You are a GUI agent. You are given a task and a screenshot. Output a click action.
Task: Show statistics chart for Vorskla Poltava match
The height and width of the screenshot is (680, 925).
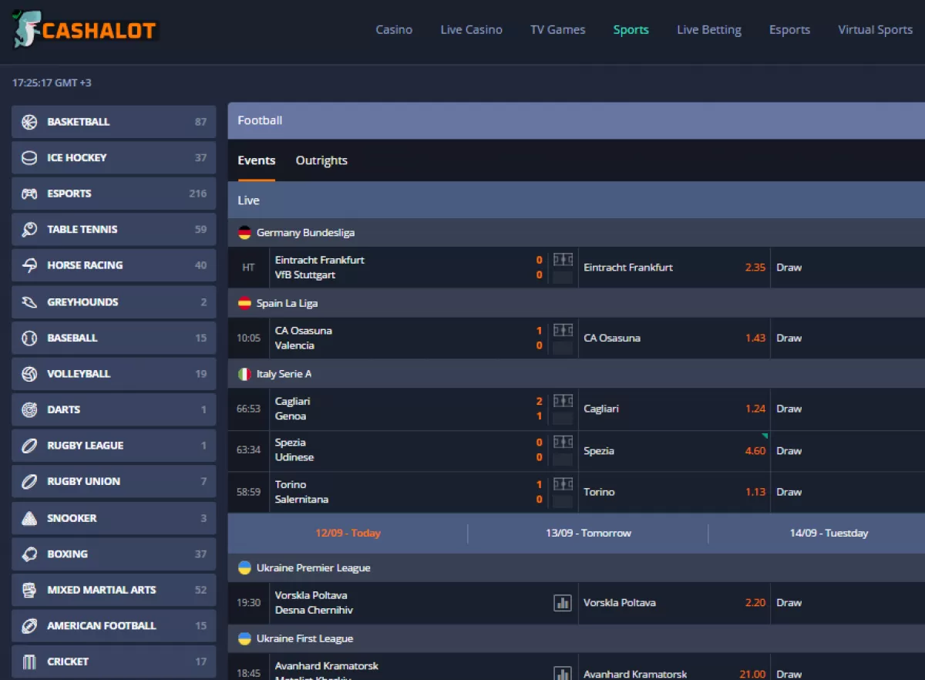(x=563, y=603)
